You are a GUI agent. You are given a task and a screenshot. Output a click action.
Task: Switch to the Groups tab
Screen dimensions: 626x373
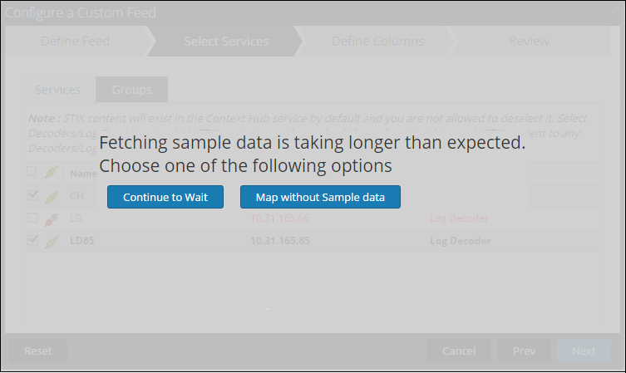pyautogui.click(x=131, y=90)
